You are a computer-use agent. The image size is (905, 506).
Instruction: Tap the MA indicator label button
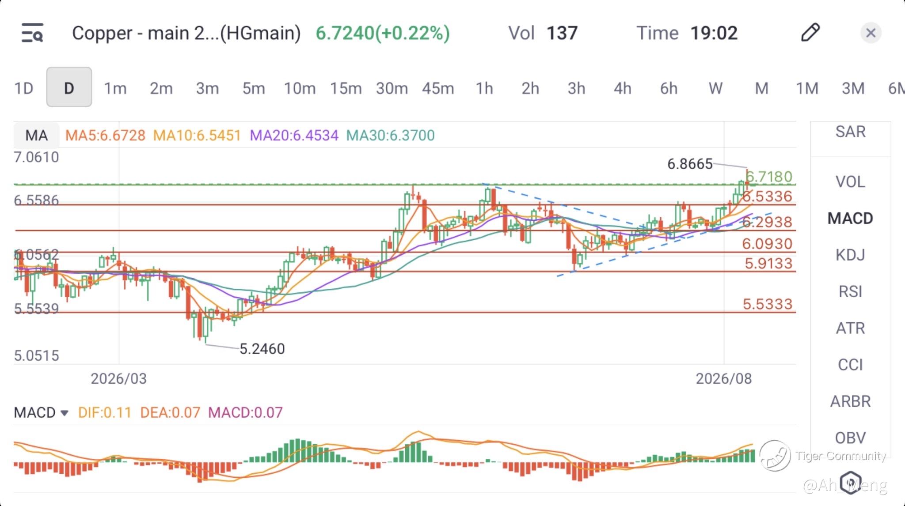tap(36, 135)
